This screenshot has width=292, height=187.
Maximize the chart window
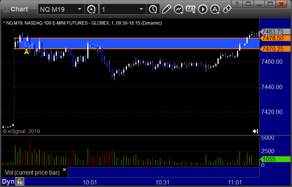(x=270, y=4)
